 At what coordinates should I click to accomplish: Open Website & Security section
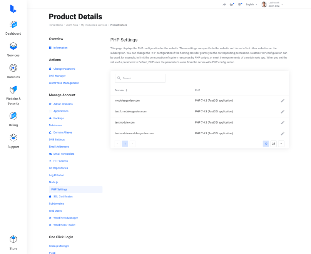[x=13, y=95]
